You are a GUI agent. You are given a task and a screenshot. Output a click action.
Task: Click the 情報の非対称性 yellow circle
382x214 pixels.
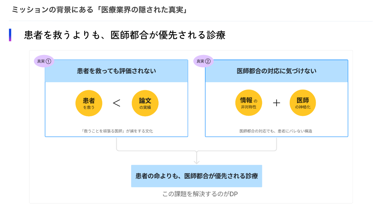point(249,103)
